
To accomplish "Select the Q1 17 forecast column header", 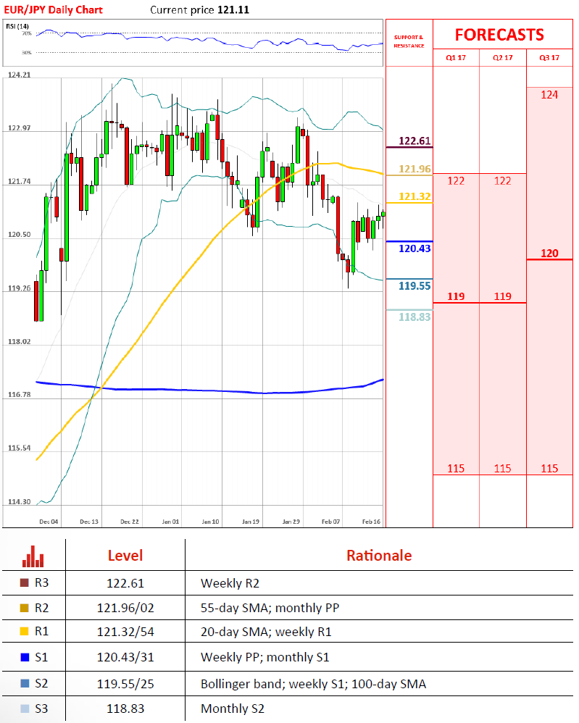I will tap(455, 58).
